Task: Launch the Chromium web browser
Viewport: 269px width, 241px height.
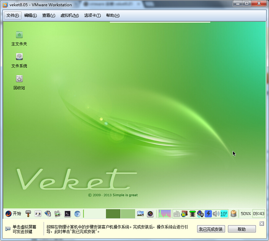Action: pos(77,214)
